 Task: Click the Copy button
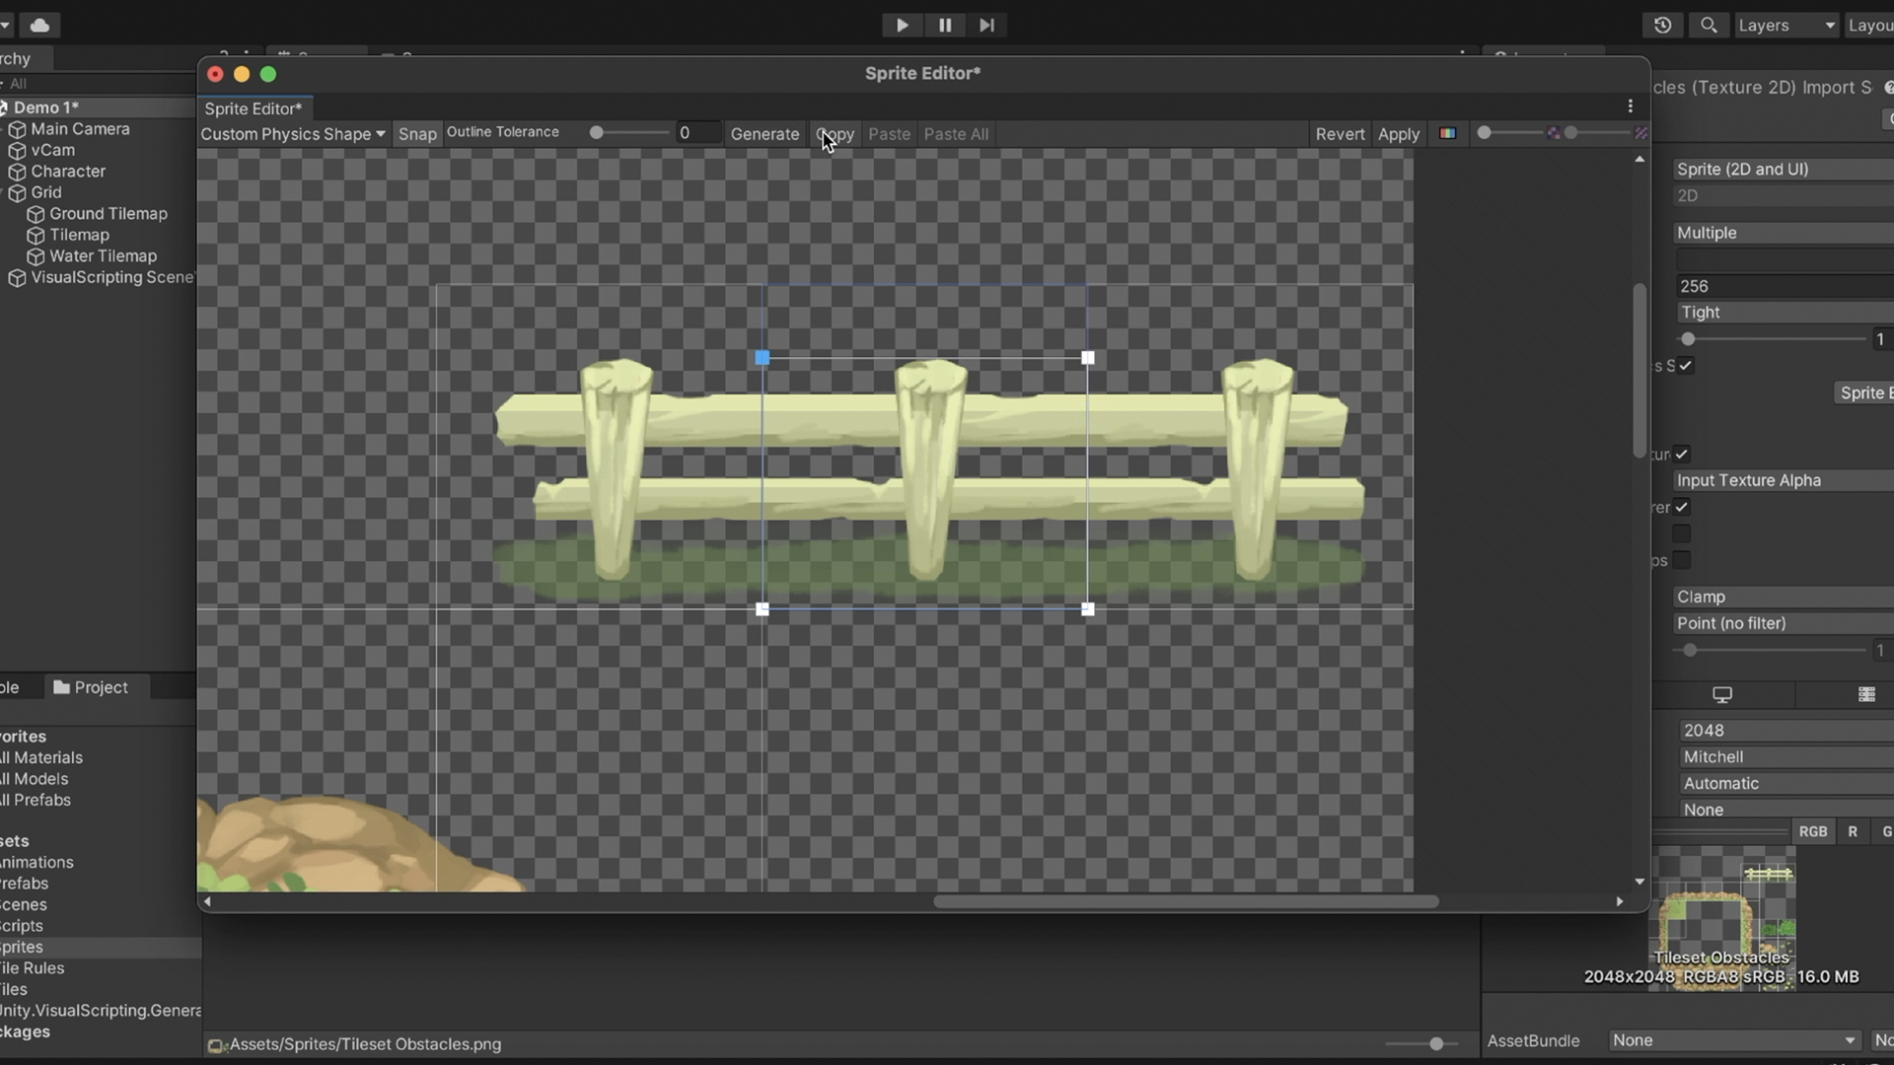click(836, 134)
